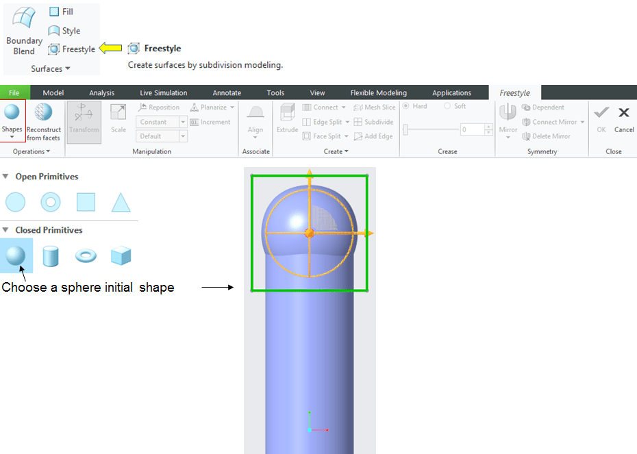The image size is (637, 454).
Task: Open the Surfaces group dropdown
Action: (51, 69)
